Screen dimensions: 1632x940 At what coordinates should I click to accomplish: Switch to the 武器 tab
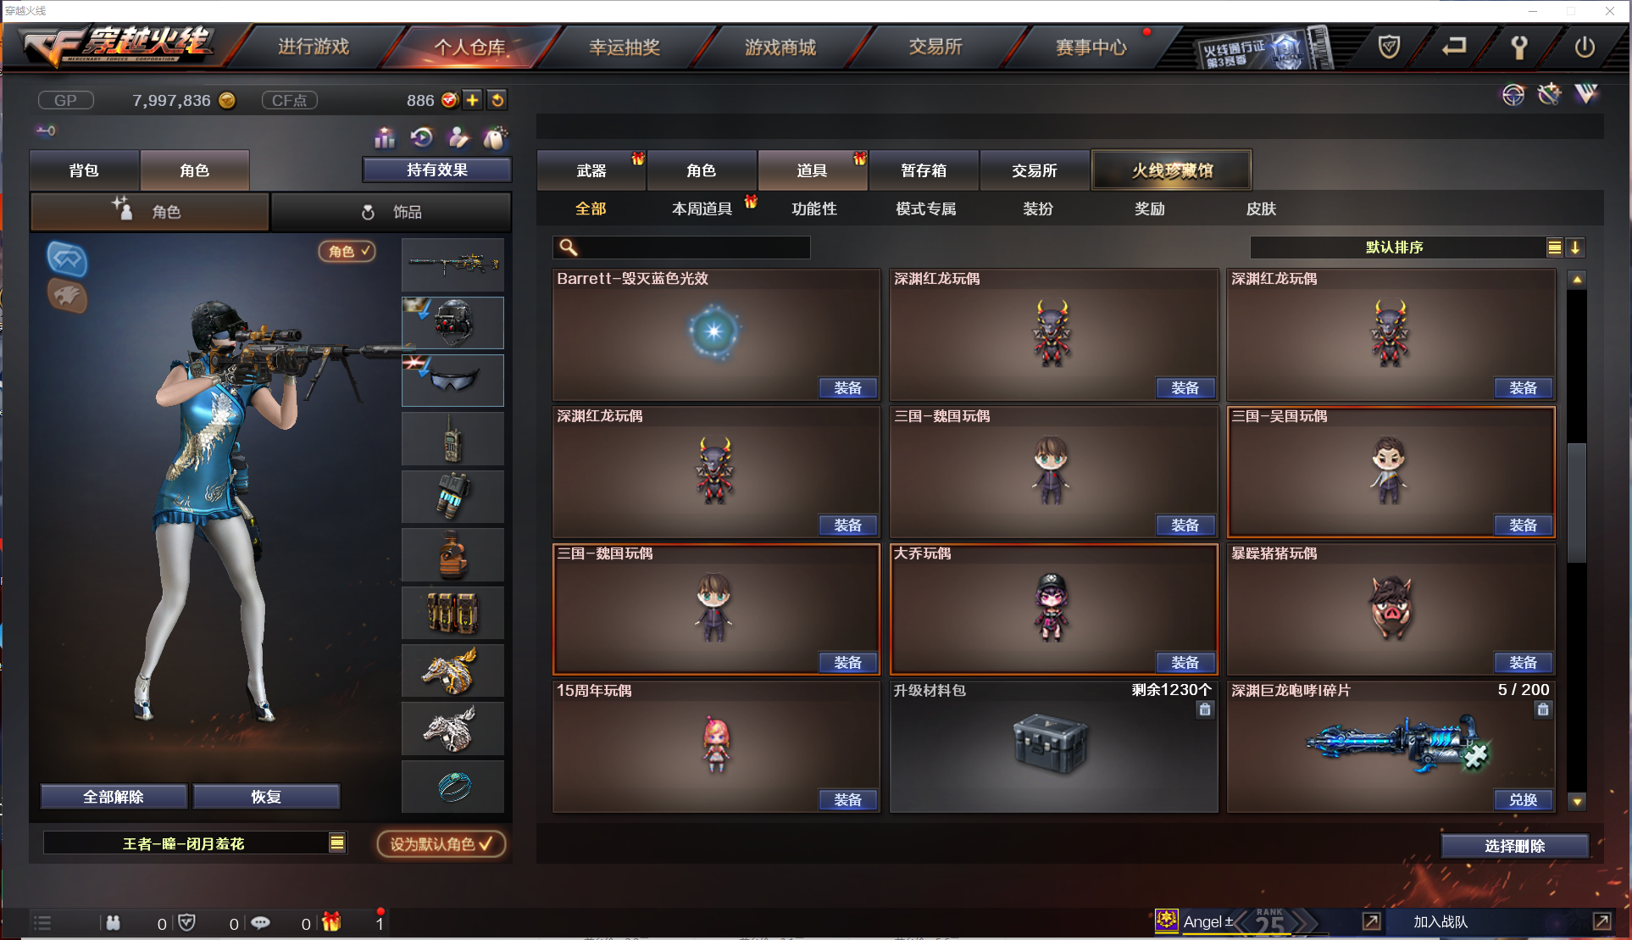(591, 170)
